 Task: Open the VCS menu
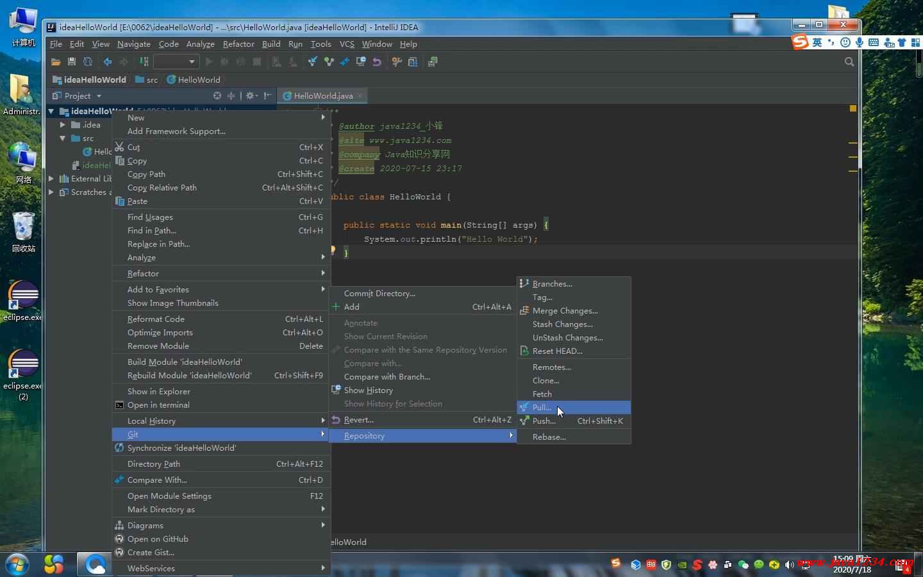[x=347, y=44]
